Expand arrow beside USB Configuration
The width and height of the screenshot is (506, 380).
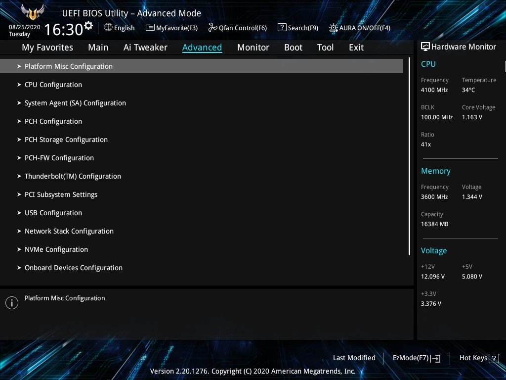point(19,213)
